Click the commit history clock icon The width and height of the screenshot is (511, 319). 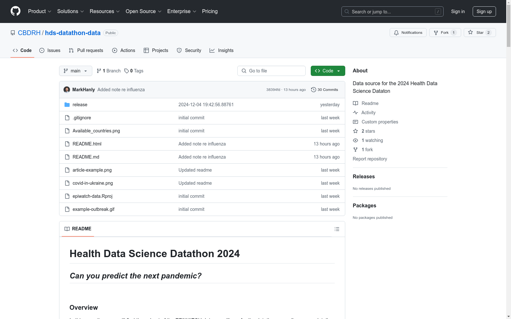[x=313, y=90]
